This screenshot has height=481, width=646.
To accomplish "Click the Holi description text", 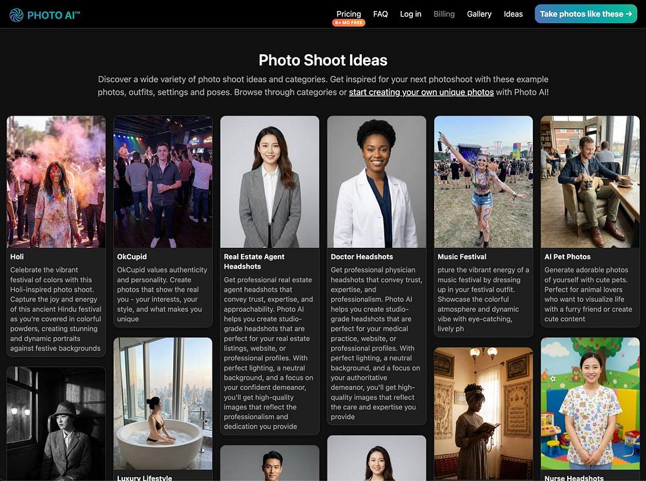I will point(56,309).
